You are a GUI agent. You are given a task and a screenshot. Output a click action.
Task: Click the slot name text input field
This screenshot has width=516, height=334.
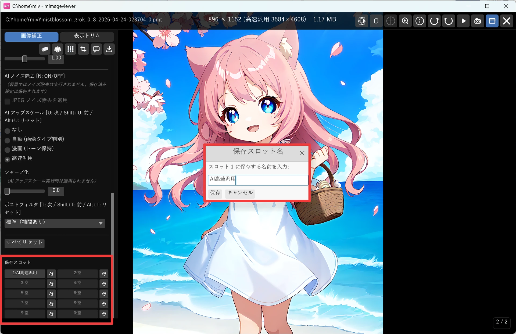[x=258, y=180]
